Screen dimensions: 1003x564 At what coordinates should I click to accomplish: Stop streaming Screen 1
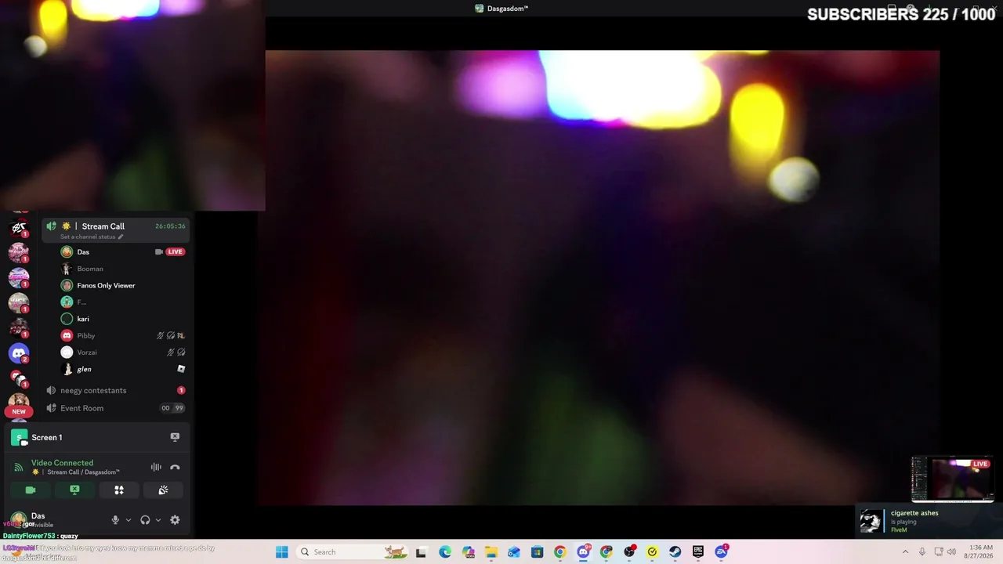coord(175,437)
